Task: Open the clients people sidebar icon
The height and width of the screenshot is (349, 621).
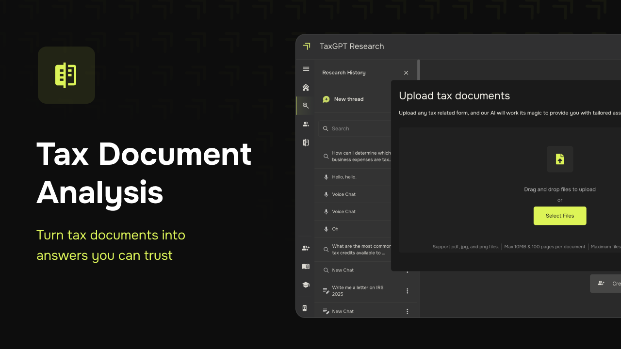Action: pyautogui.click(x=306, y=124)
